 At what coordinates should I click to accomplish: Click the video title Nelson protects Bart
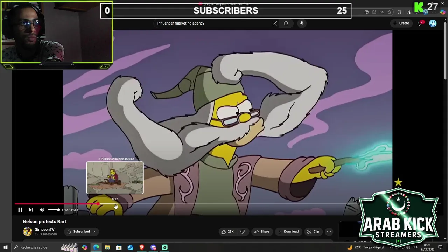tap(44, 222)
